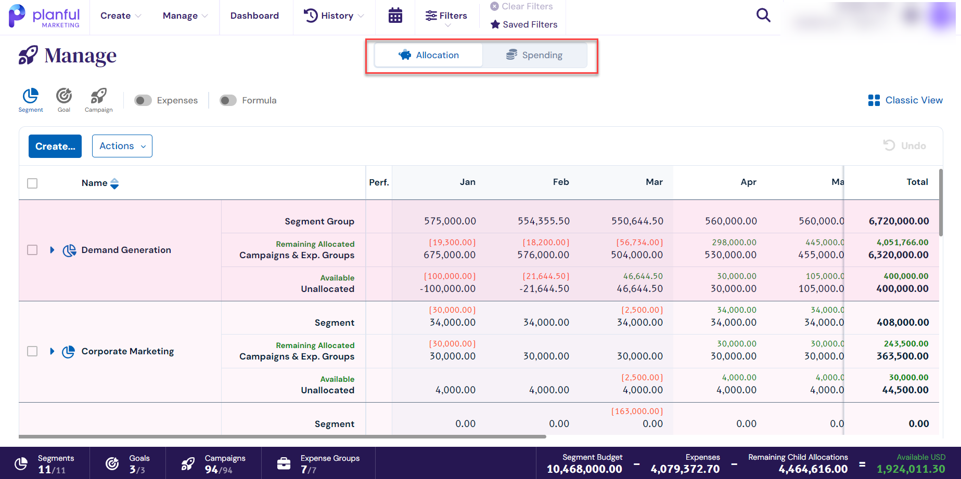Click the Manage page rocket icon
The image size is (961, 479).
pyautogui.click(x=28, y=55)
